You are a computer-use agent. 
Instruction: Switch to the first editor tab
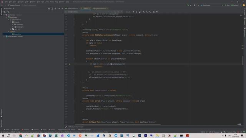(72, 8)
